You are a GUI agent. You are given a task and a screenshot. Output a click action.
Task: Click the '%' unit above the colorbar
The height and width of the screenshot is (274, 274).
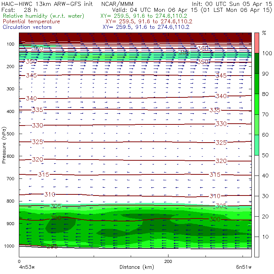[x=264, y=33]
